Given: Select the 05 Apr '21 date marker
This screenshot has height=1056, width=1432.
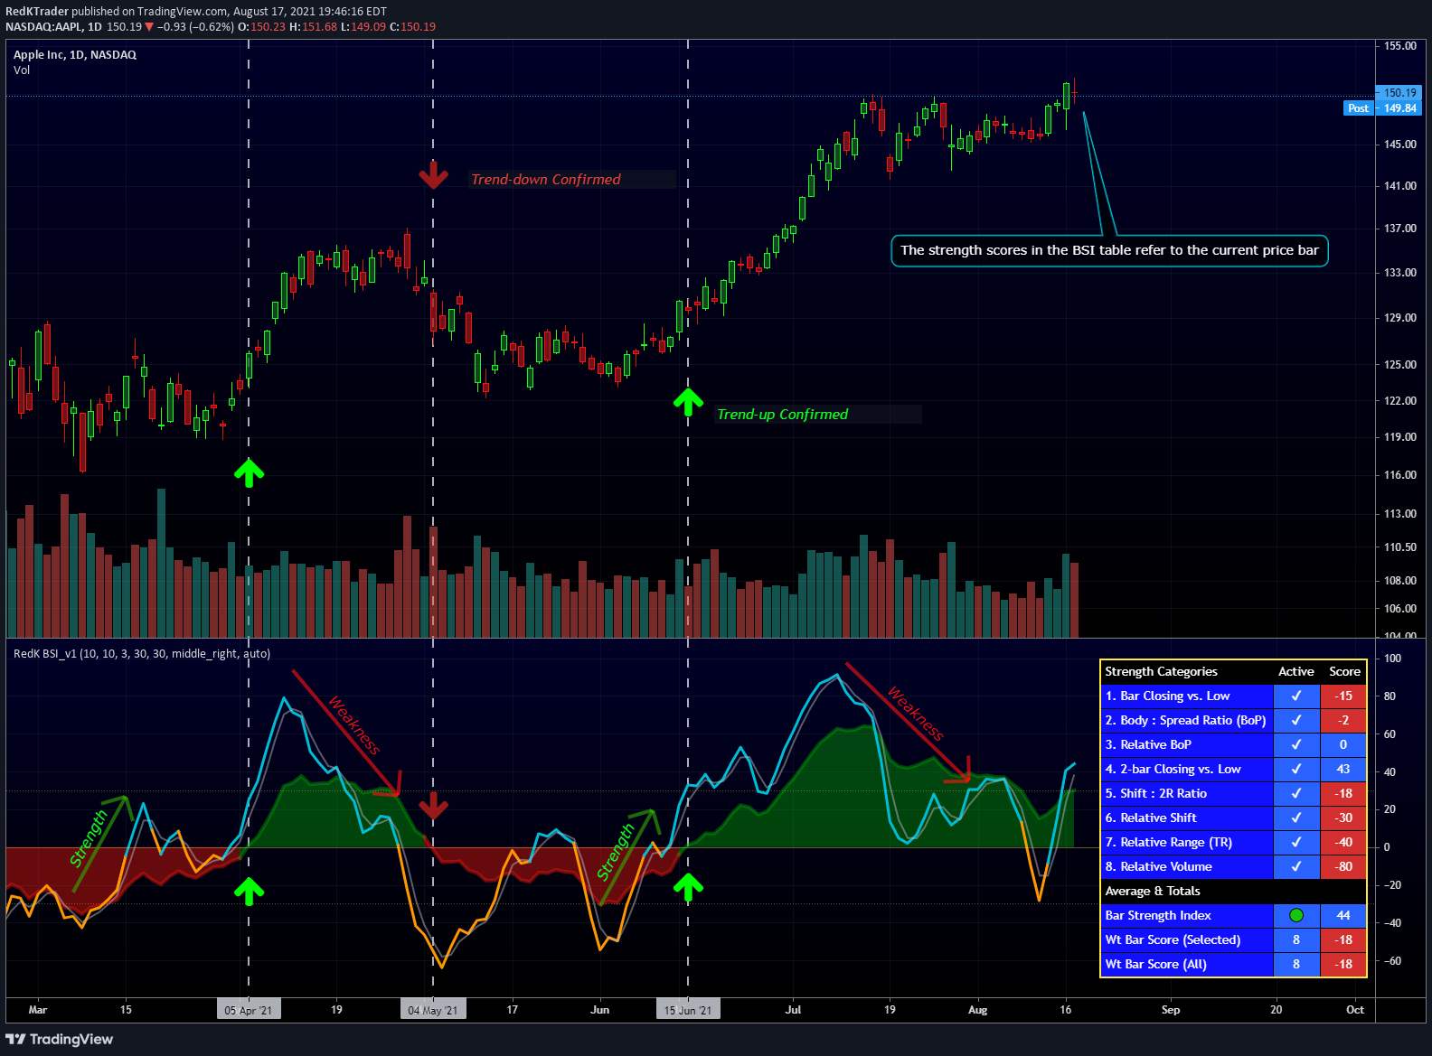Looking at the screenshot, I should (249, 1010).
